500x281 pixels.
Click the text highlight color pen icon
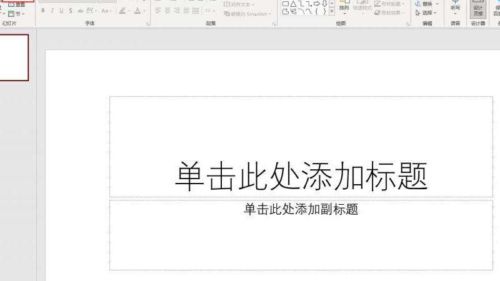122,11
